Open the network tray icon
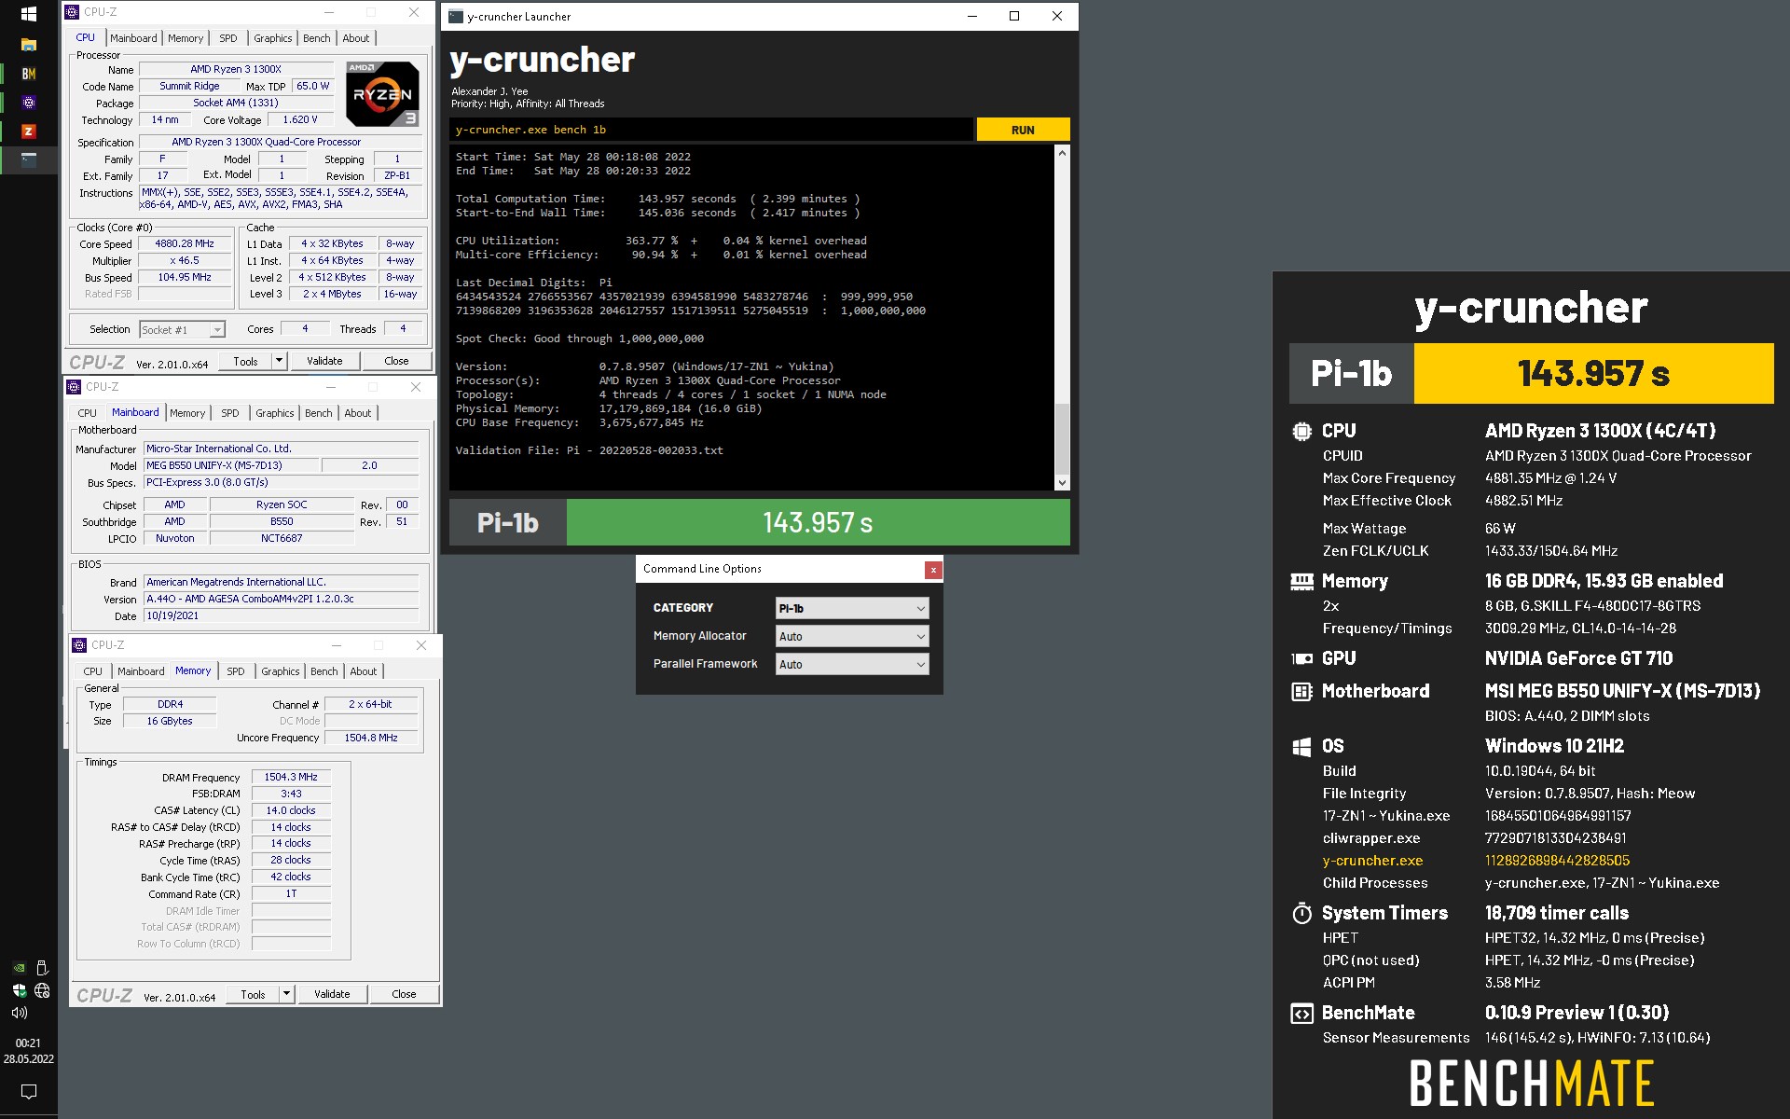This screenshot has height=1119, width=1790. click(x=41, y=990)
